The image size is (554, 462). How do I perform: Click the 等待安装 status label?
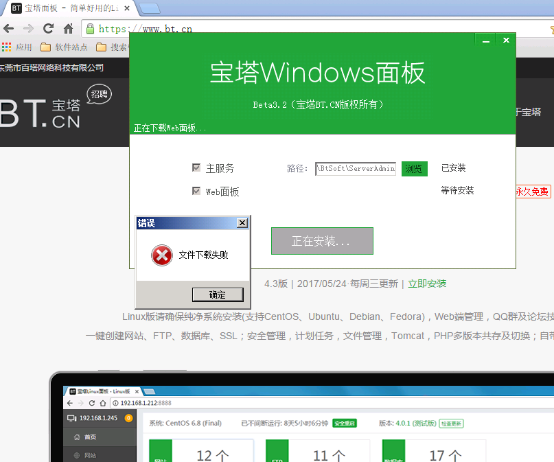(x=457, y=190)
